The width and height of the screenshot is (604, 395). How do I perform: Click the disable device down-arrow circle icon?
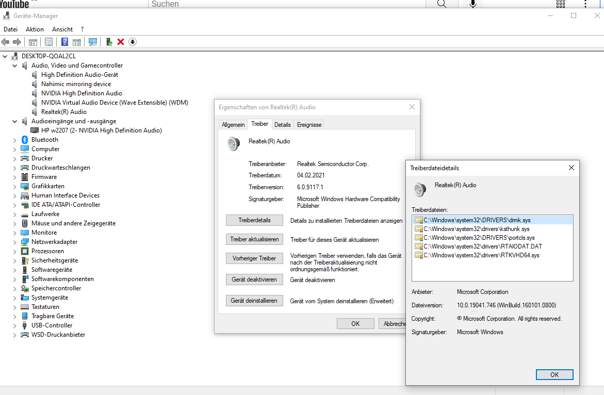(x=133, y=42)
